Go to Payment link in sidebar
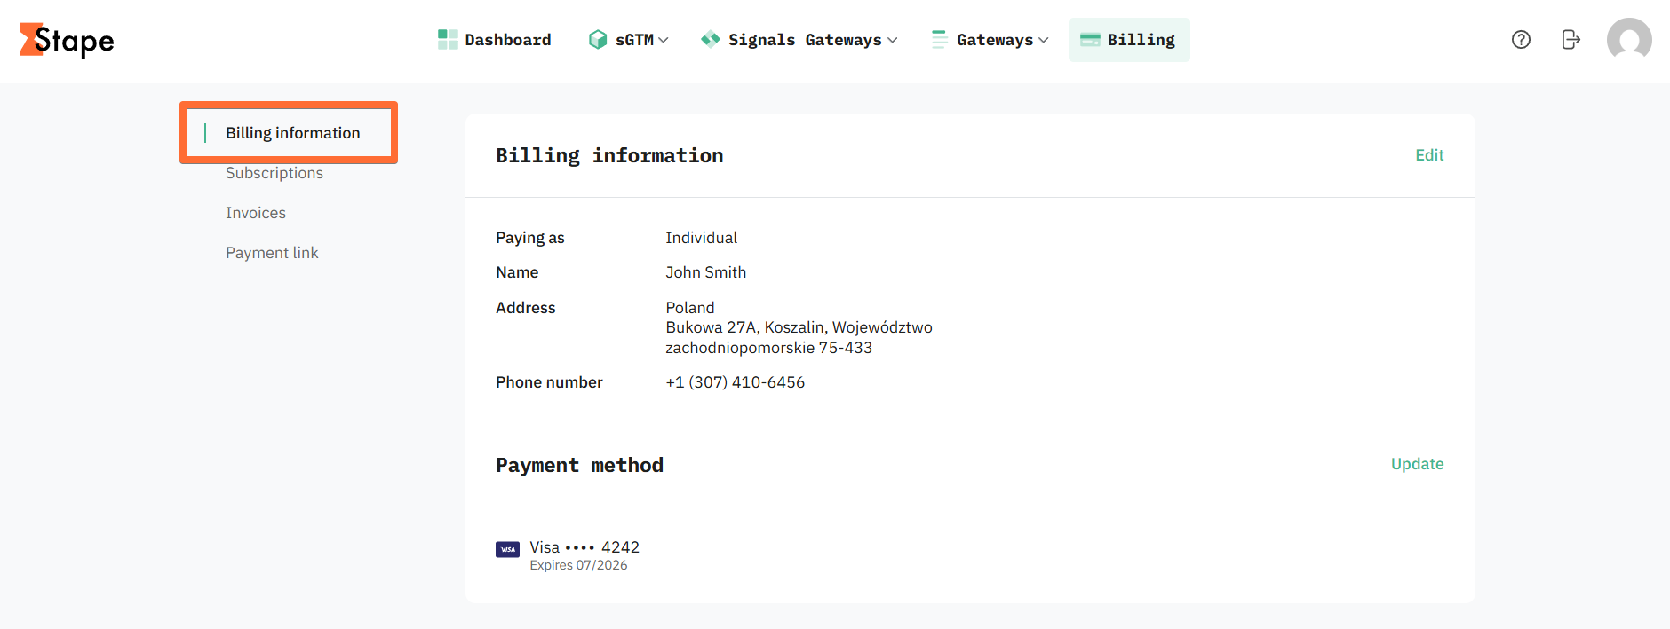The width and height of the screenshot is (1670, 629). click(x=272, y=253)
